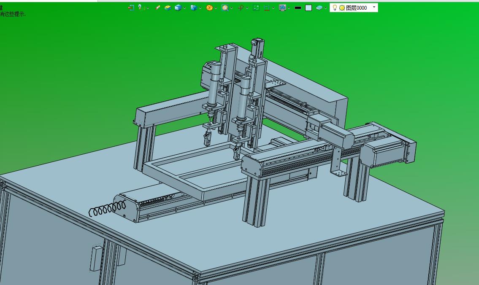Click the red crosshair rotate icon
The width and height of the screenshot is (479, 285).
click(x=241, y=8)
